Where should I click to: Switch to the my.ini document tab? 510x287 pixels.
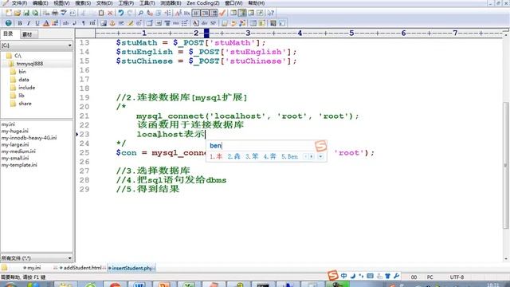32,268
